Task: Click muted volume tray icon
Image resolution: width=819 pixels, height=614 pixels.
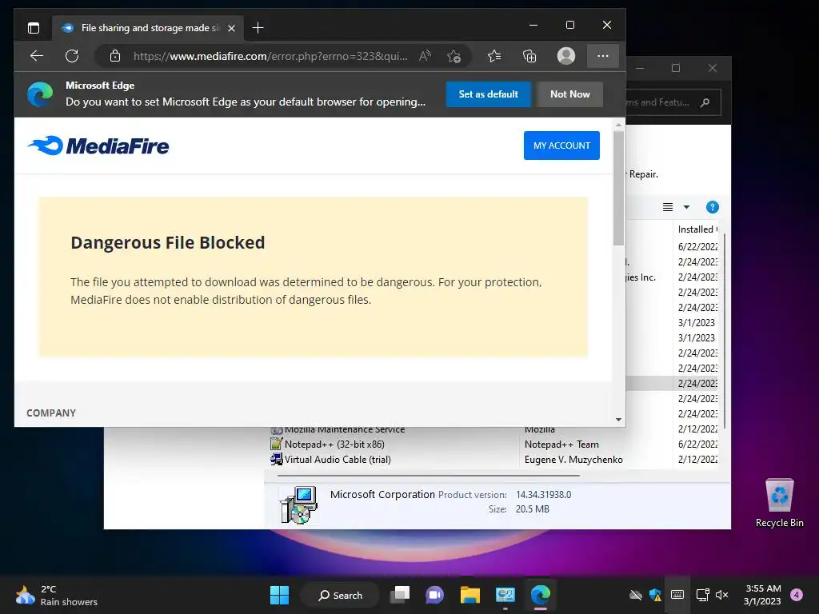Action: tap(722, 595)
